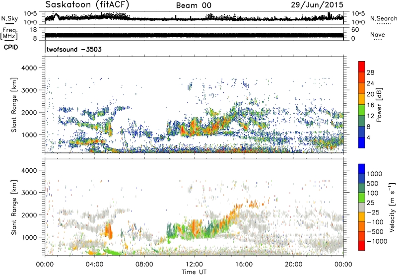
Task: Click the '4000' tick on power panel axis
Action: click(x=29, y=68)
